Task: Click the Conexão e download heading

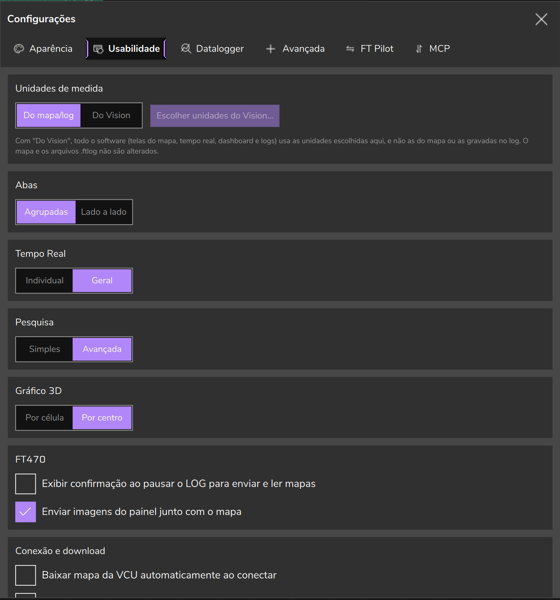Action: coord(60,551)
